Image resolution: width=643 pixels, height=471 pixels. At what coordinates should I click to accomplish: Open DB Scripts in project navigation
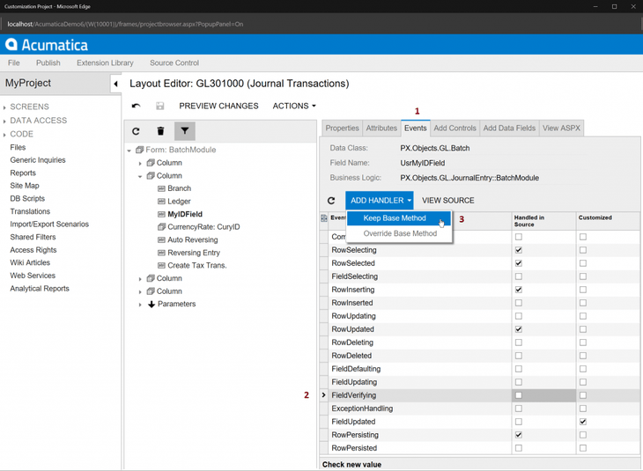tap(27, 198)
